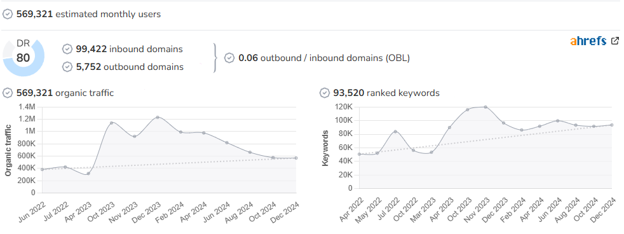Click keywords chart point for Dec 2023
This screenshot has width=624, height=234.
503,123
